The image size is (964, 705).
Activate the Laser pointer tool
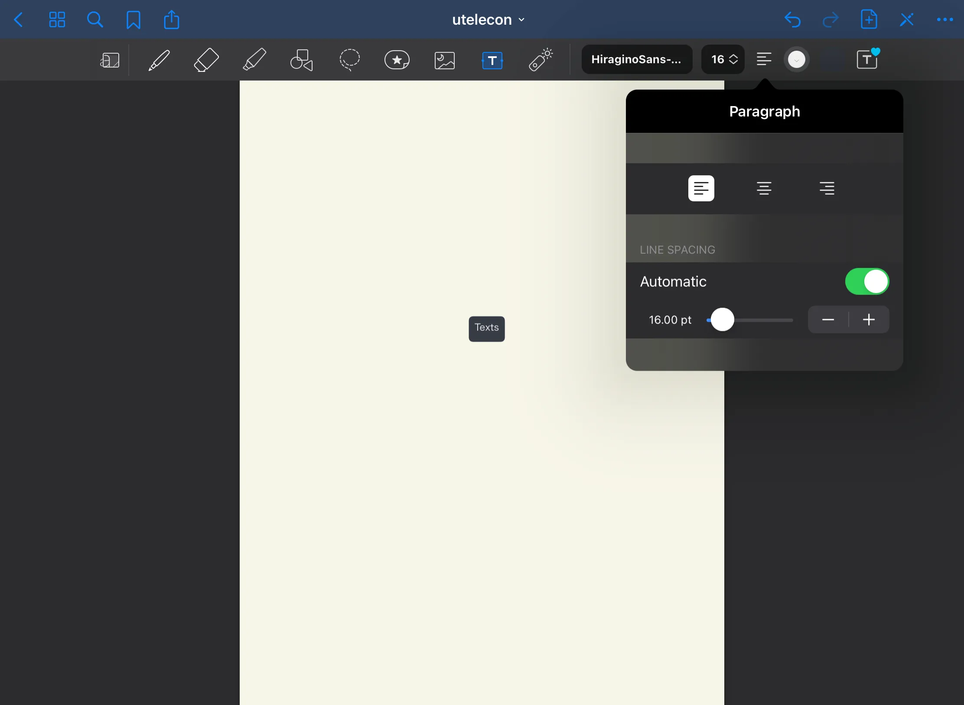pyautogui.click(x=541, y=60)
